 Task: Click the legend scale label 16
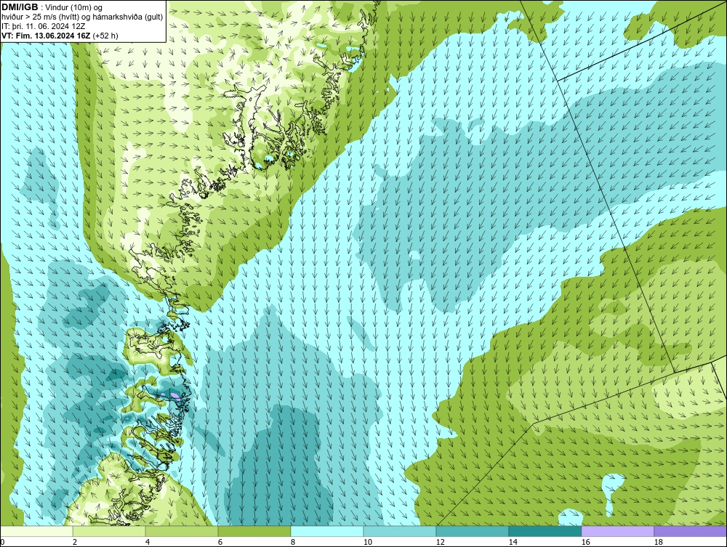(585, 542)
